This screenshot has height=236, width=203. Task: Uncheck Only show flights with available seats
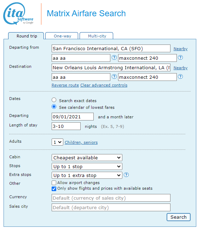54,189
